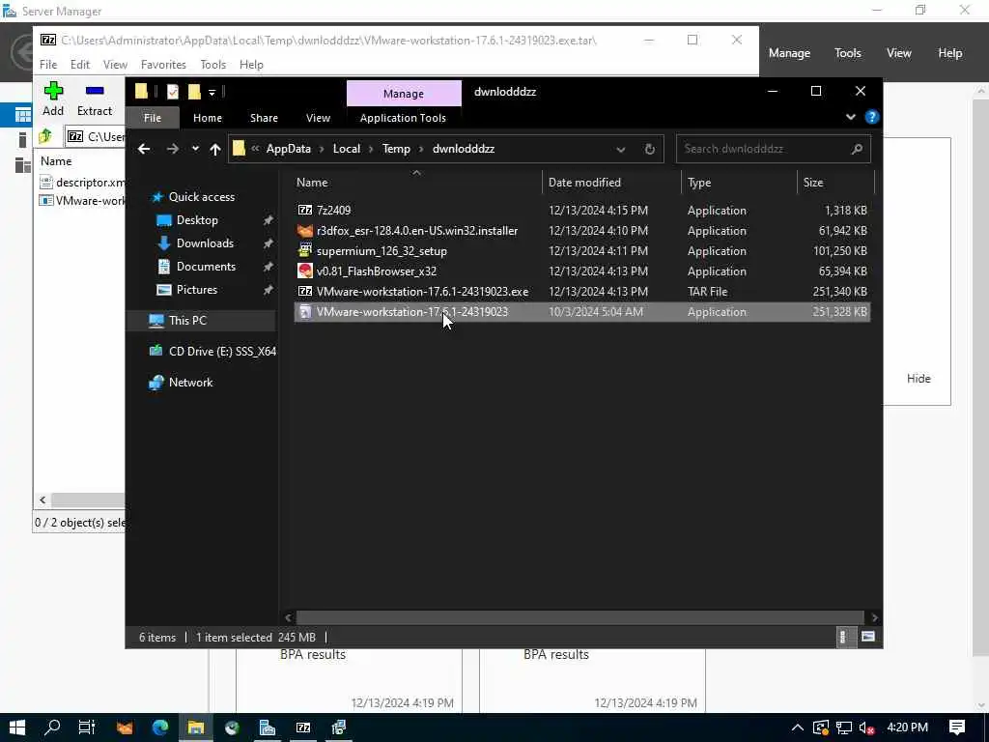The image size is (989, 742).
Task: Click Hide in Server Manager
Action: pos(918,379)
